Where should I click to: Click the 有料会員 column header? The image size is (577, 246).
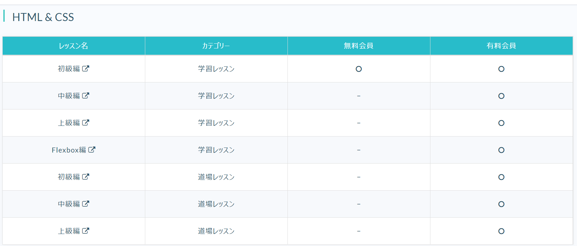click(x=501, y=46)
